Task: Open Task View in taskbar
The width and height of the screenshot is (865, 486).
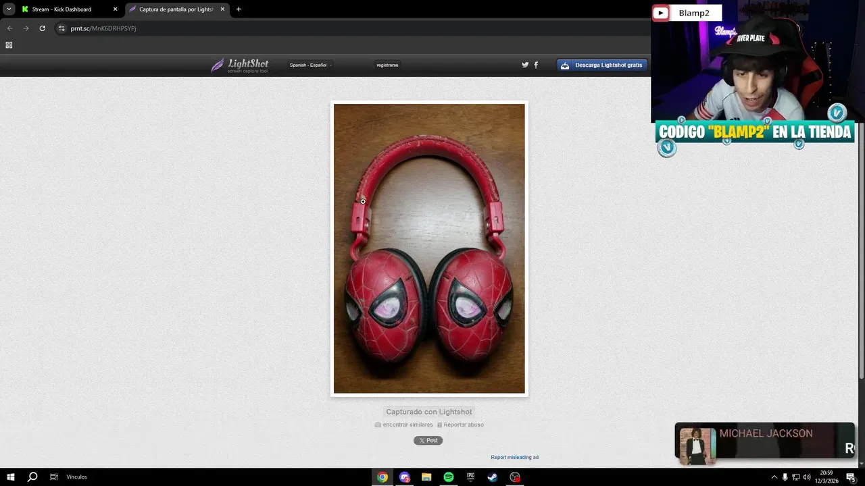Action: (53, 477)
